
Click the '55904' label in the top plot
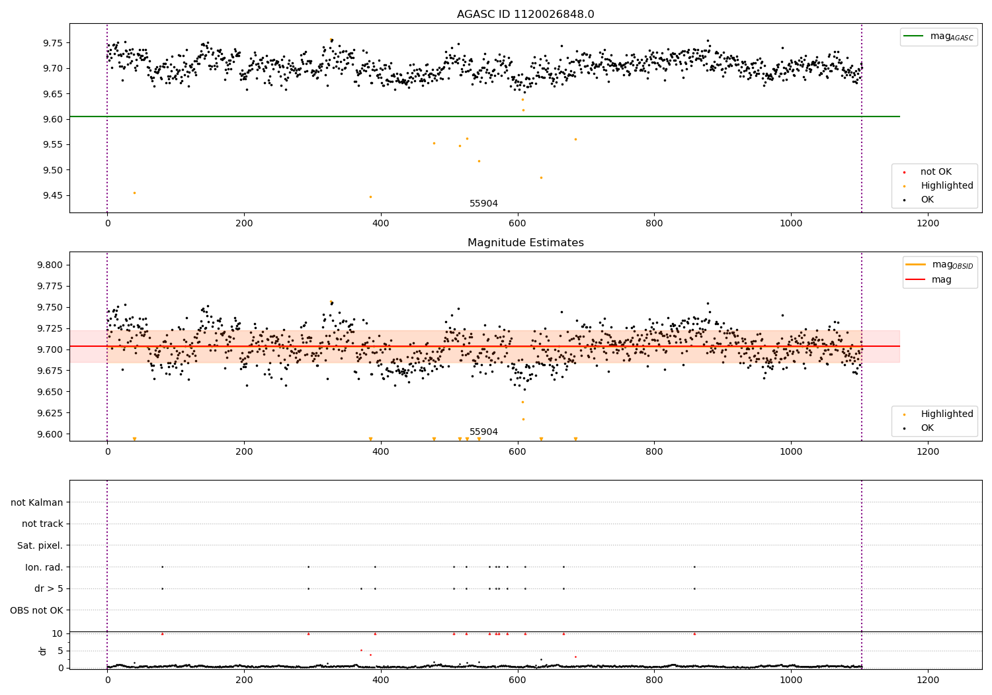pos(484,204)
